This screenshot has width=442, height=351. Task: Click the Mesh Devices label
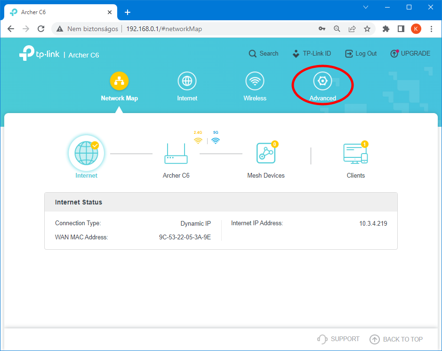(x=266, y=175)
